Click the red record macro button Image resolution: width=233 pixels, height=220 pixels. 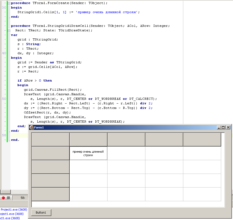coord(3,198)
